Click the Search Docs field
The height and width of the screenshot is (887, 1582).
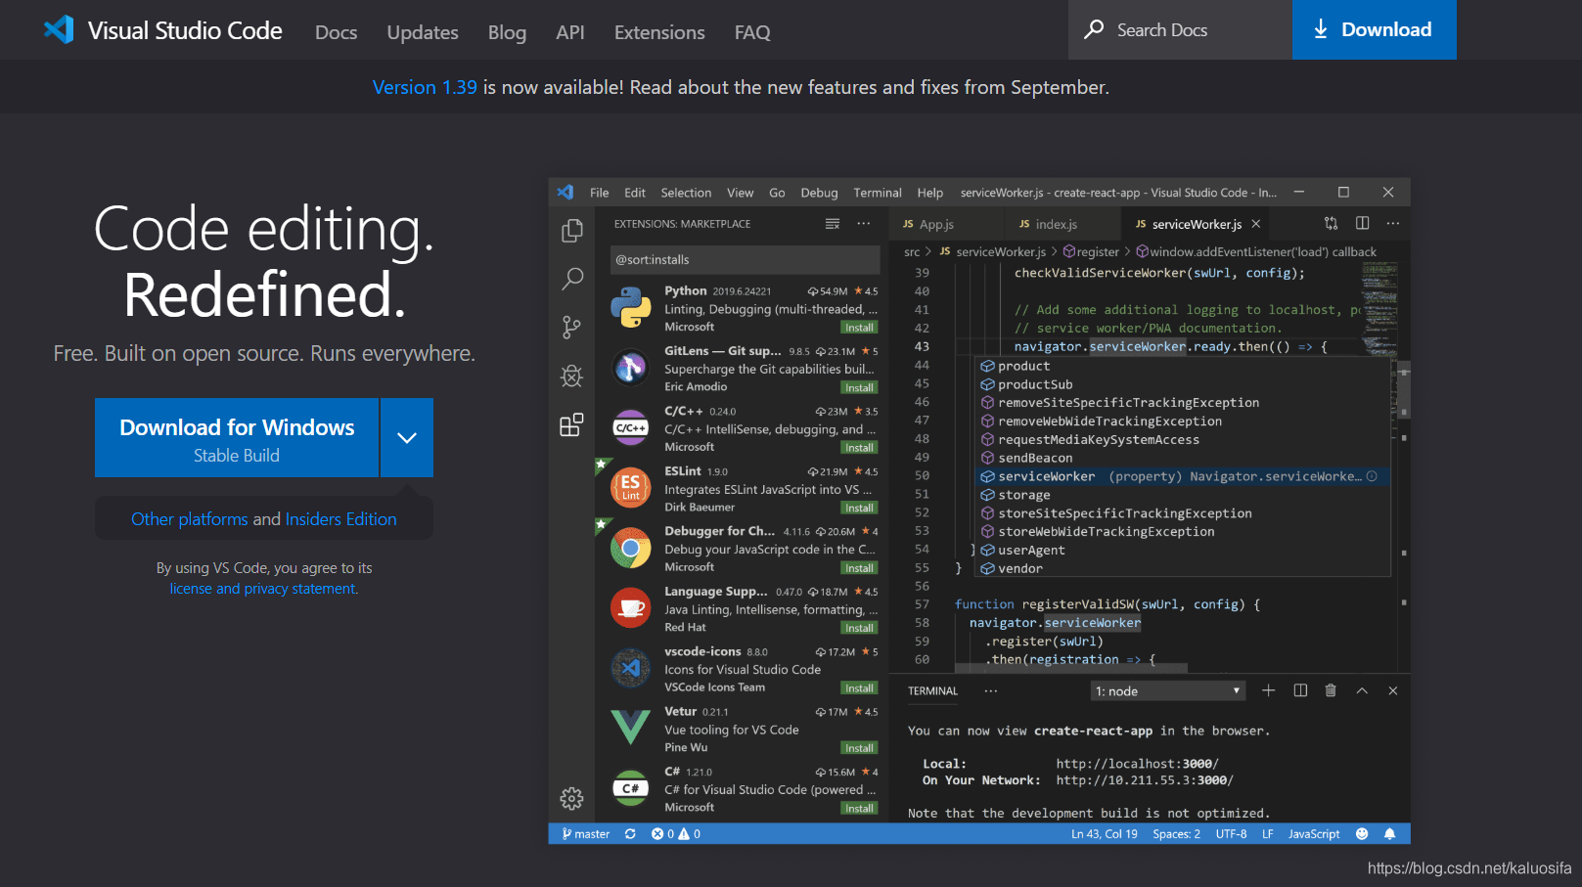coord(1180,29)
